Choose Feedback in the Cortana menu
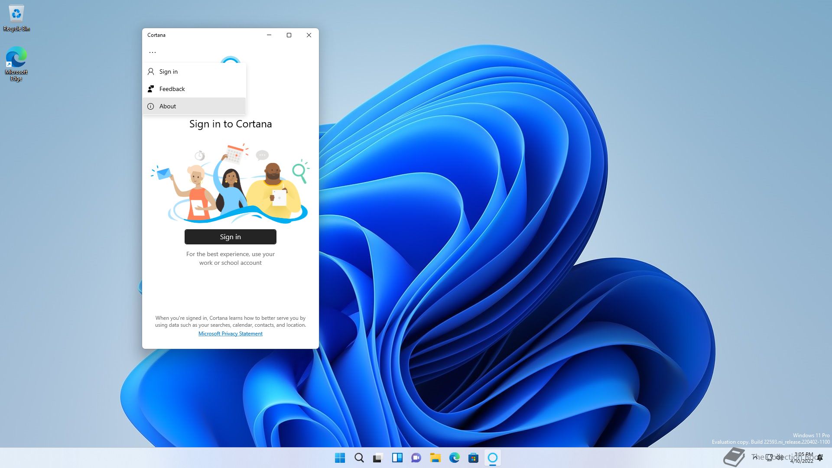832x468 pixels. tap(172, 89)
